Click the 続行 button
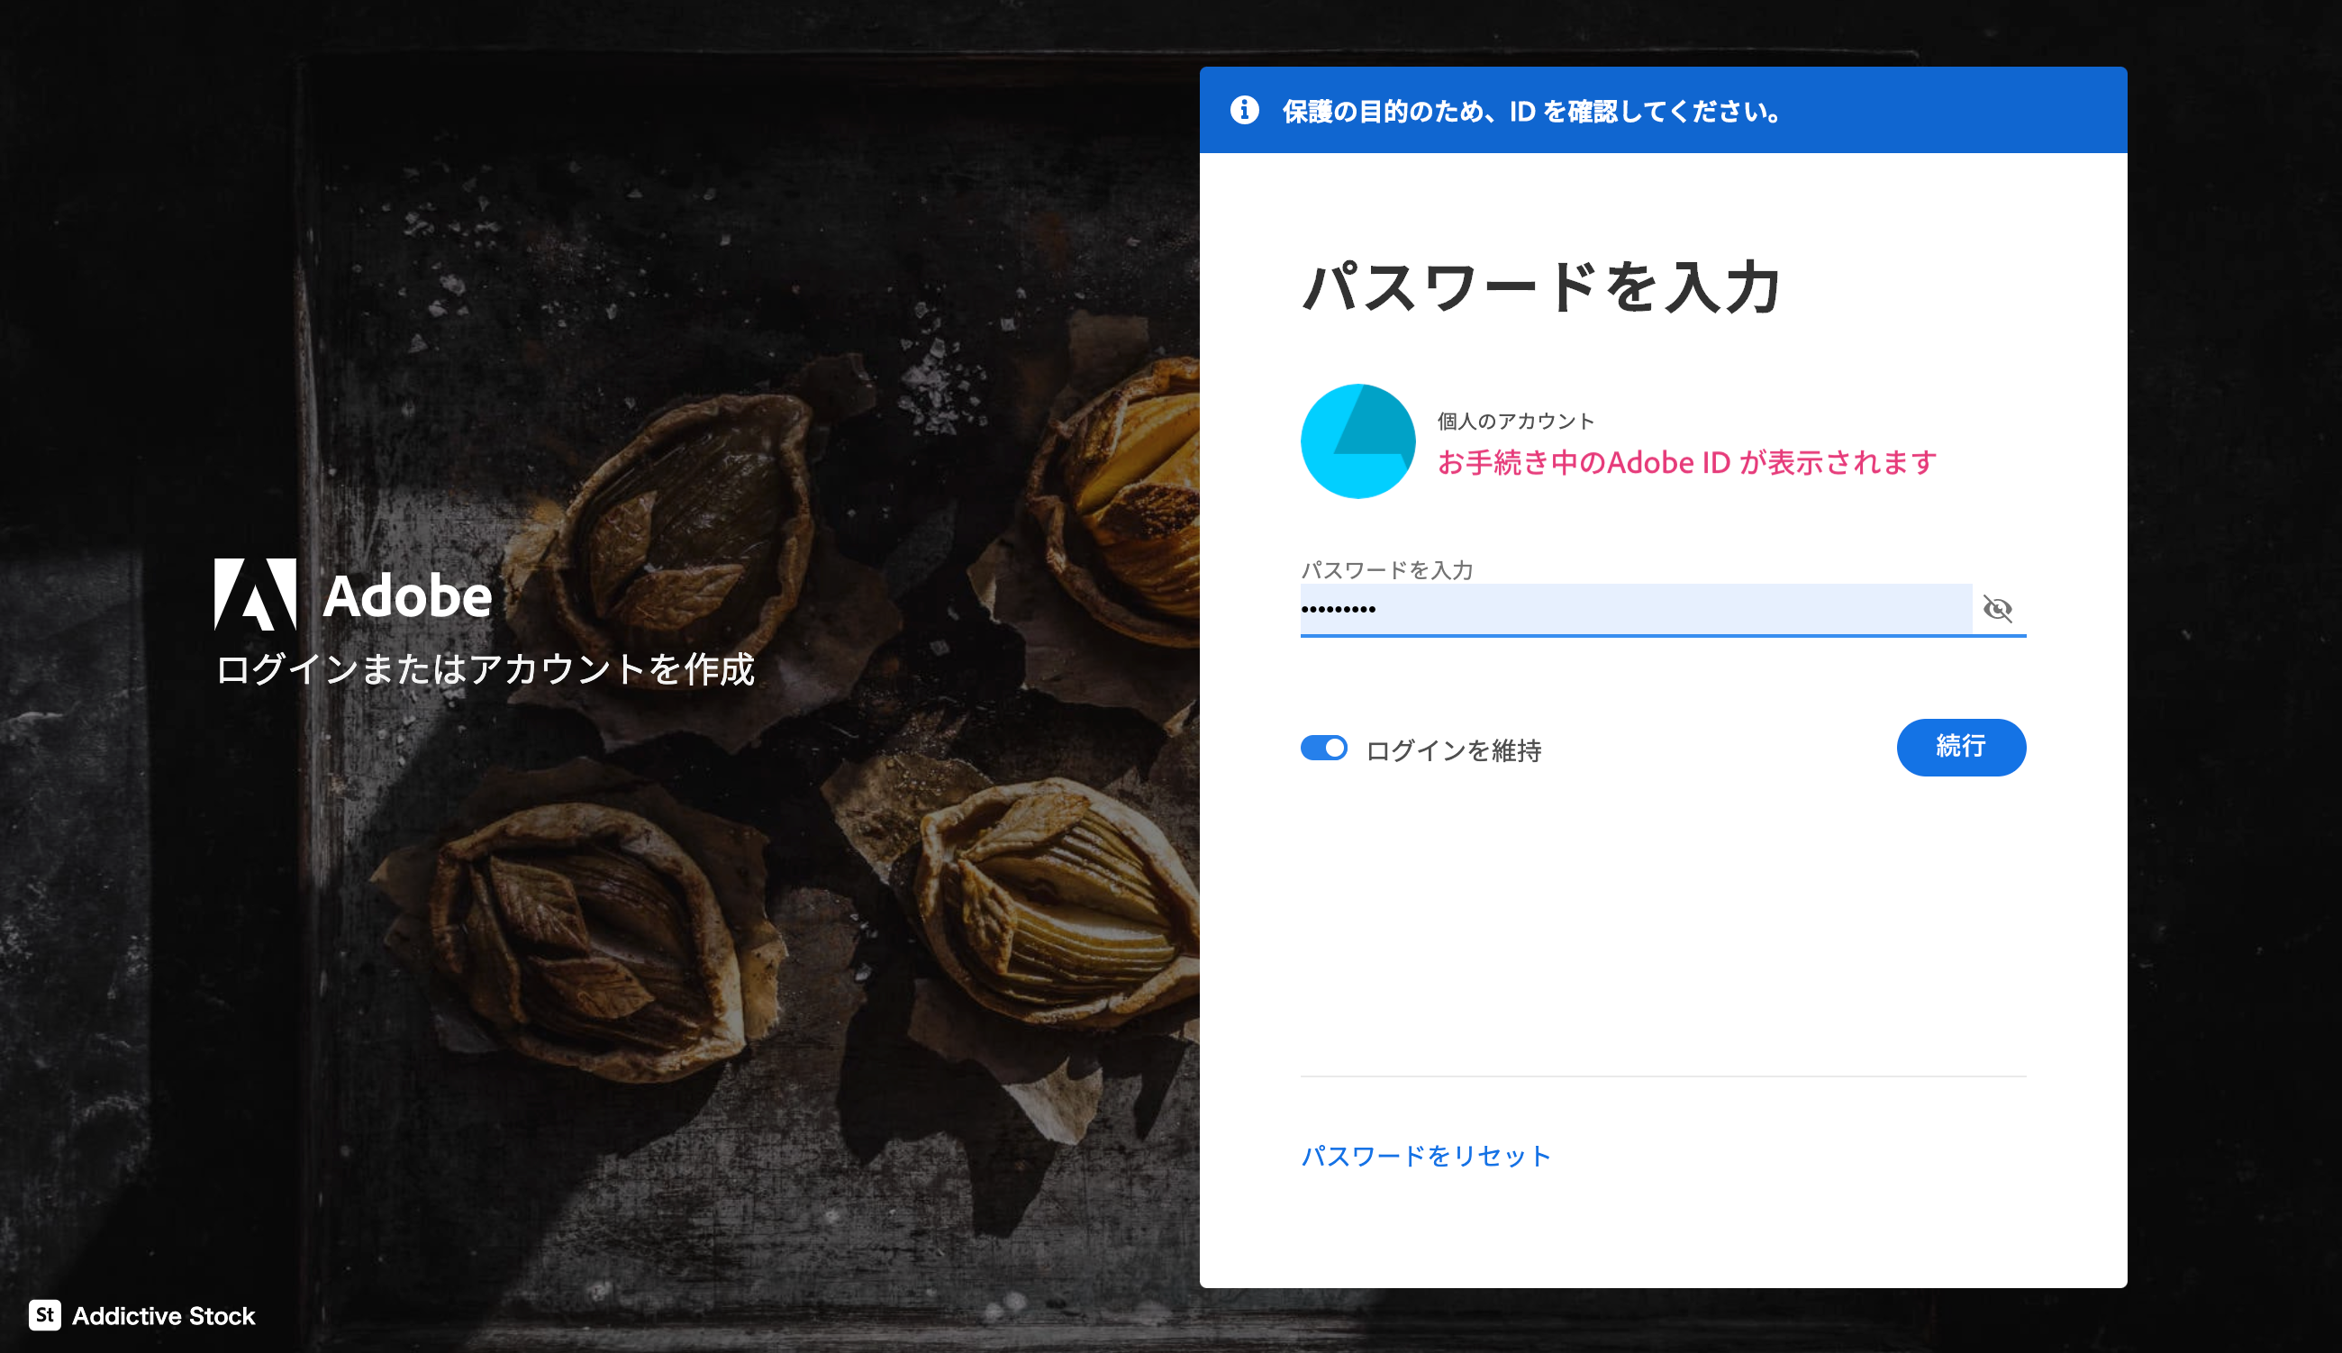 coord(1961,747)
